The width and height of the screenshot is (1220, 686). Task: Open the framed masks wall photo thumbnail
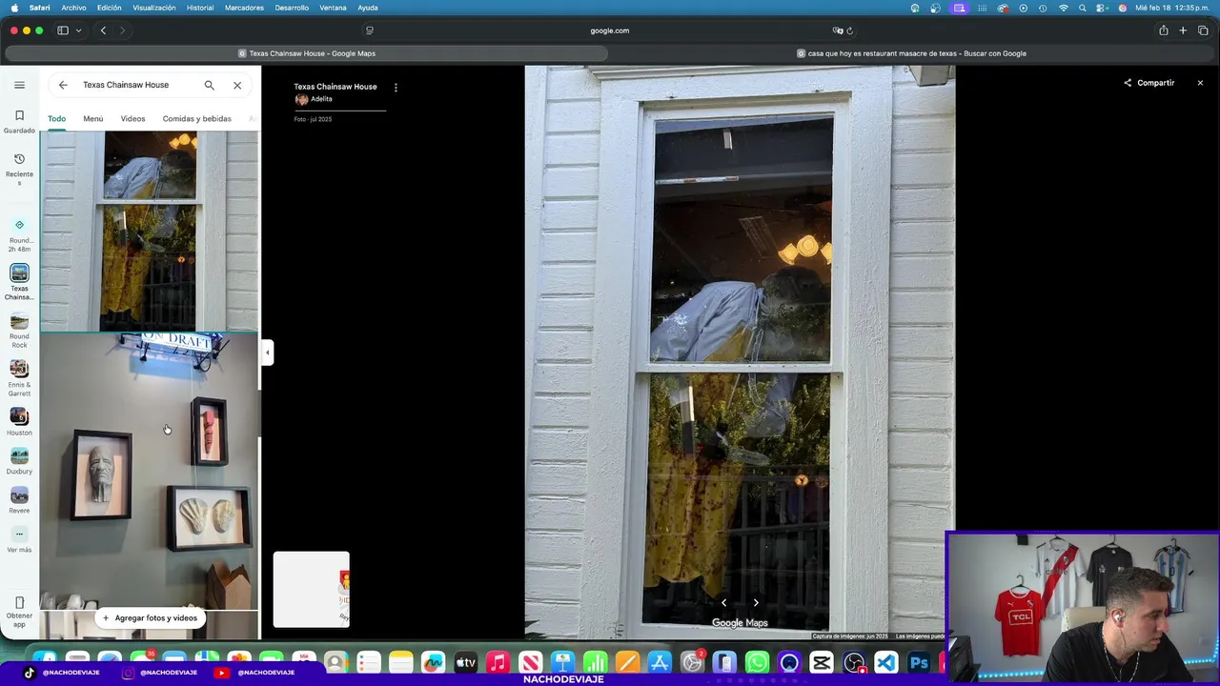149,471
